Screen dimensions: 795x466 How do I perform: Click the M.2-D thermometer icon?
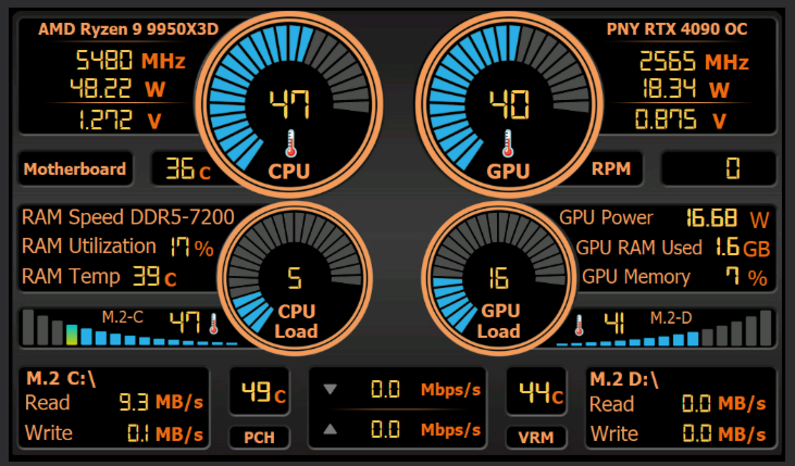[x=579, y=325]
